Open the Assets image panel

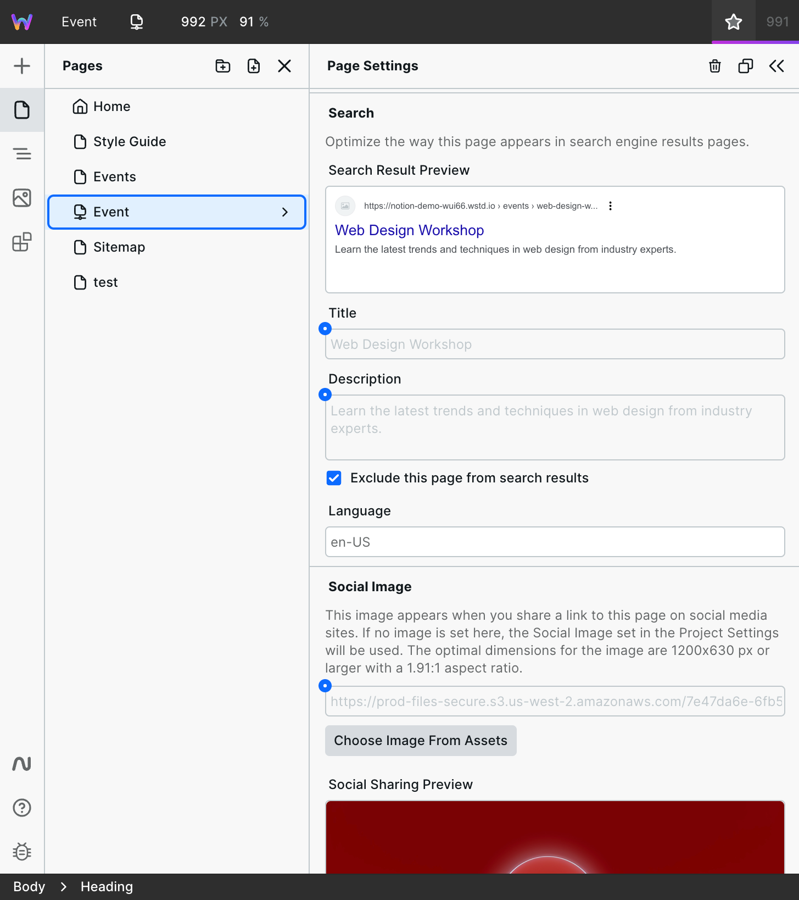(22, 198)
